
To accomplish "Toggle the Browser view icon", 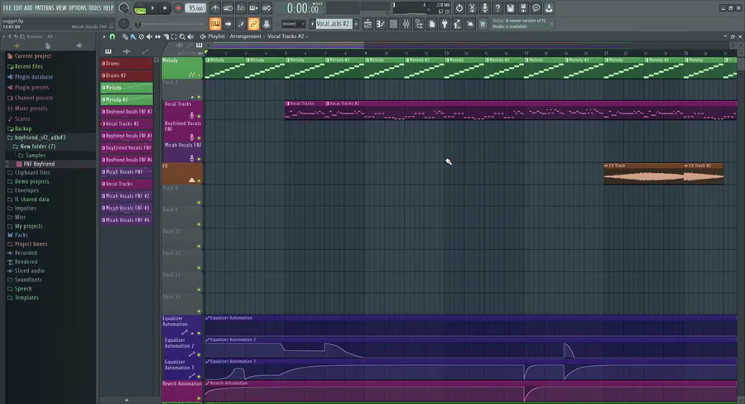I will 419,24.
